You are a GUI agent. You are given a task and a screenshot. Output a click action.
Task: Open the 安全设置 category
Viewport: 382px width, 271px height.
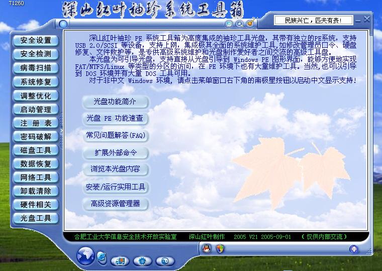[x=36, y=40]
